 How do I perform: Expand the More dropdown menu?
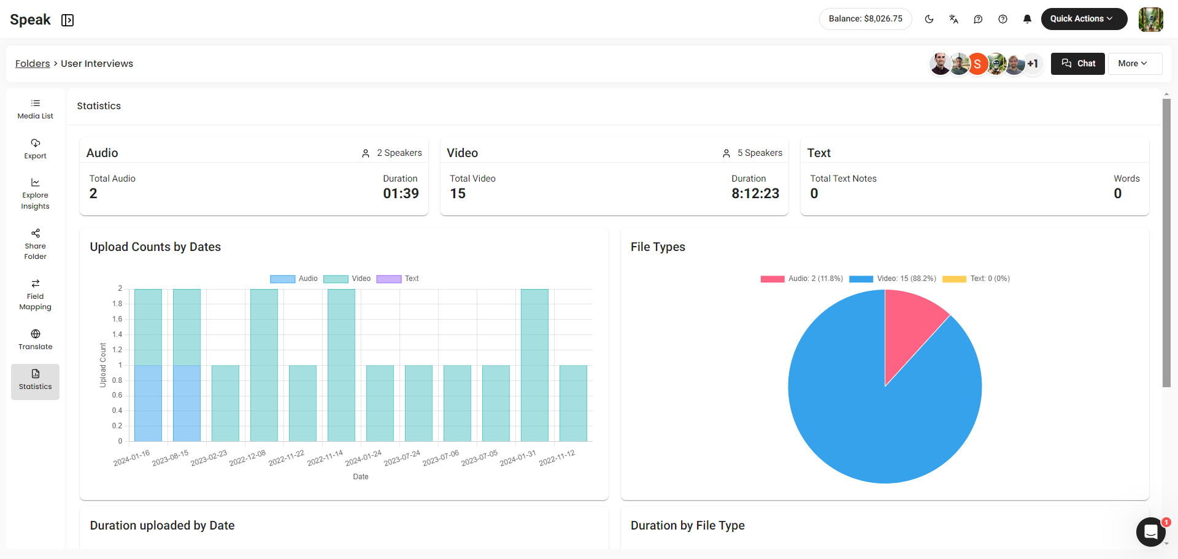[1134, 64]
